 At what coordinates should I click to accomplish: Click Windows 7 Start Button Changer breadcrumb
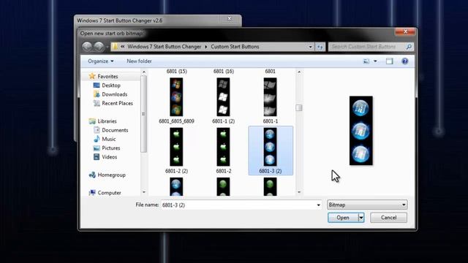(164, 47)
